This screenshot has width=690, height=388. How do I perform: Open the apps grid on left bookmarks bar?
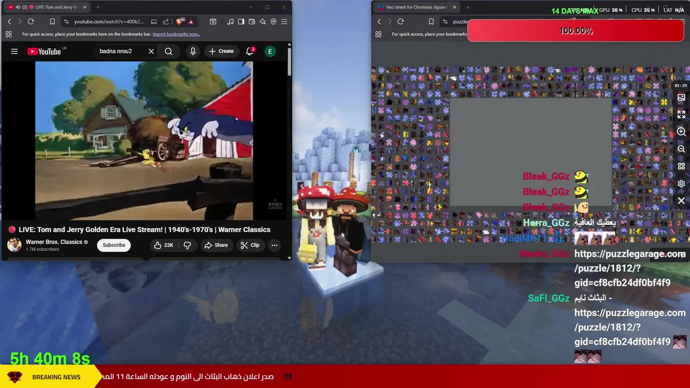[x=9, y=34]
